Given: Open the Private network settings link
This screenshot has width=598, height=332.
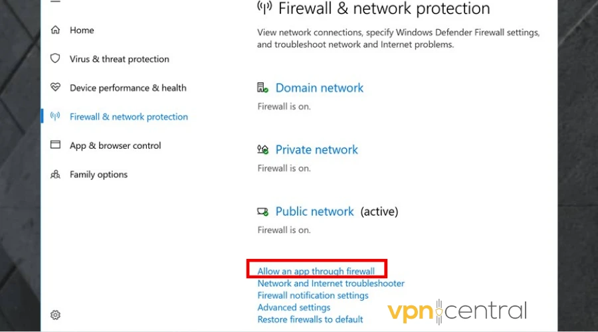Looking at the screenshot, I should pos(316,149).
